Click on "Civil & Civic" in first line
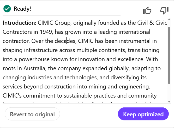Screen dimensions: 174x128 (x=152, y=23)
